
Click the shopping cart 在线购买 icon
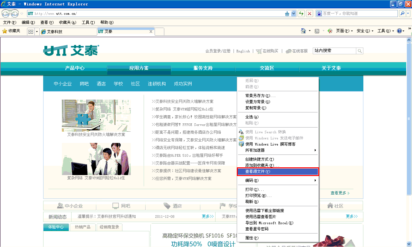point(259,51)
